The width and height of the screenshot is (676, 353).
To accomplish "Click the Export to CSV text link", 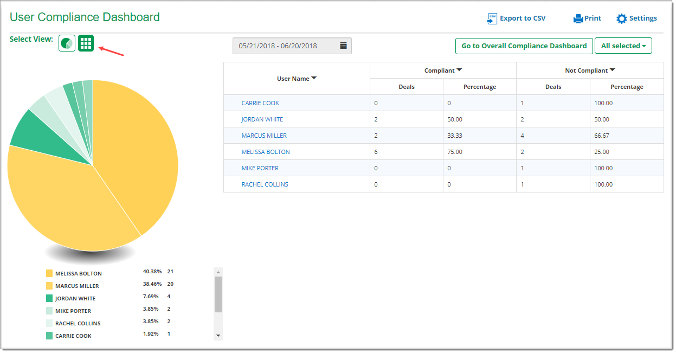I will pos(523,18).
